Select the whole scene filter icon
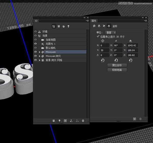The width and height of the screenshot is (153, 143). click(x=54, y=26)
